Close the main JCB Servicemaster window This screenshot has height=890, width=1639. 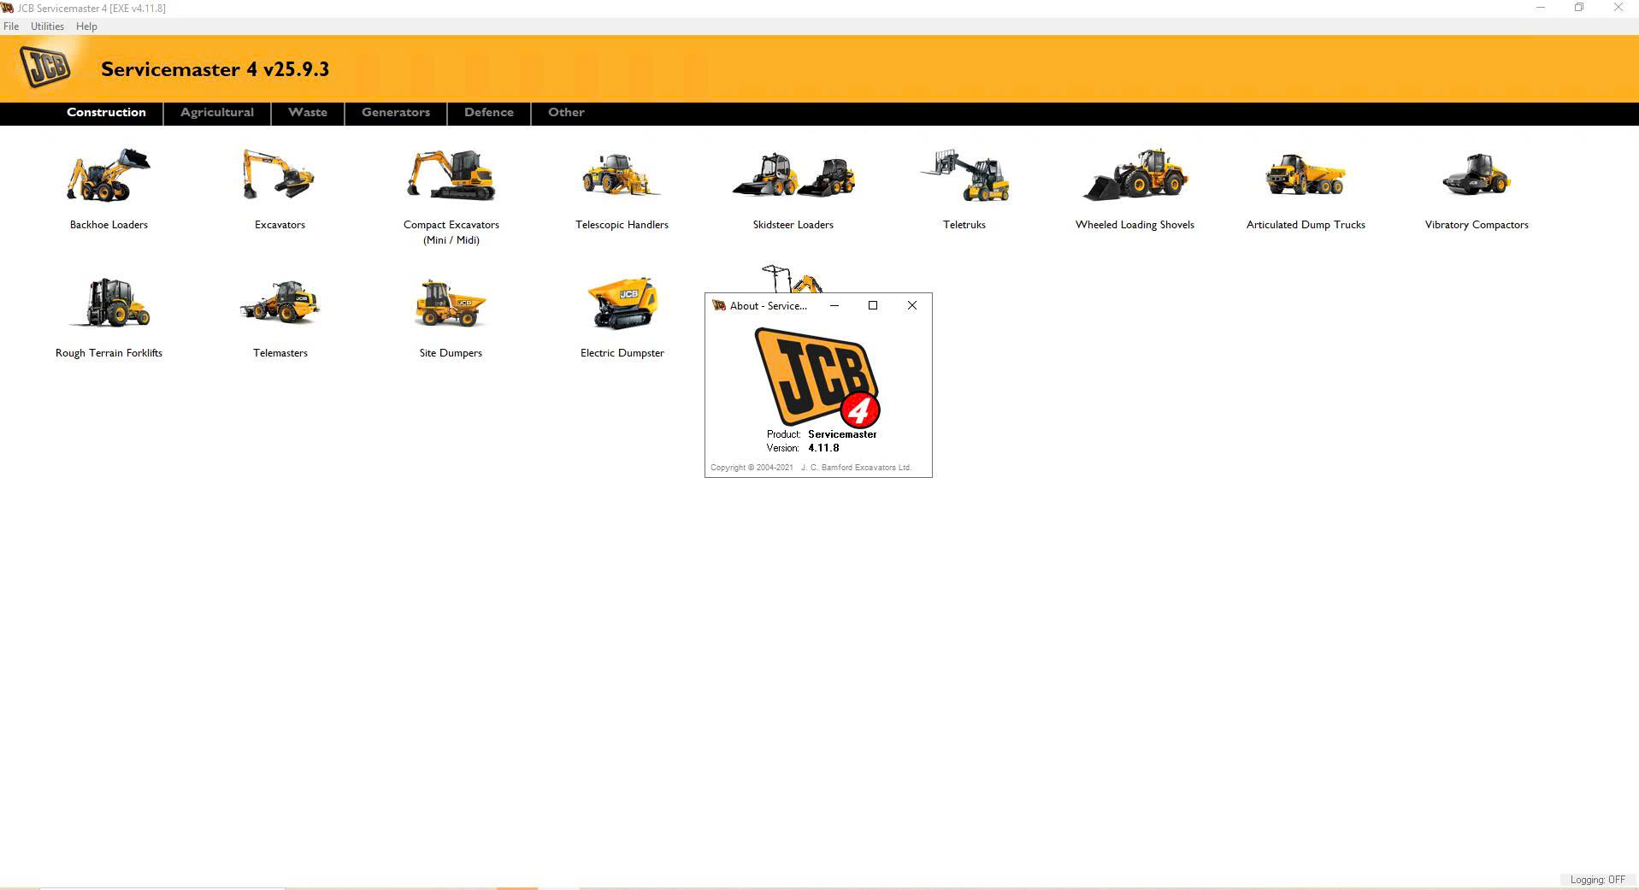point(1618,8)
